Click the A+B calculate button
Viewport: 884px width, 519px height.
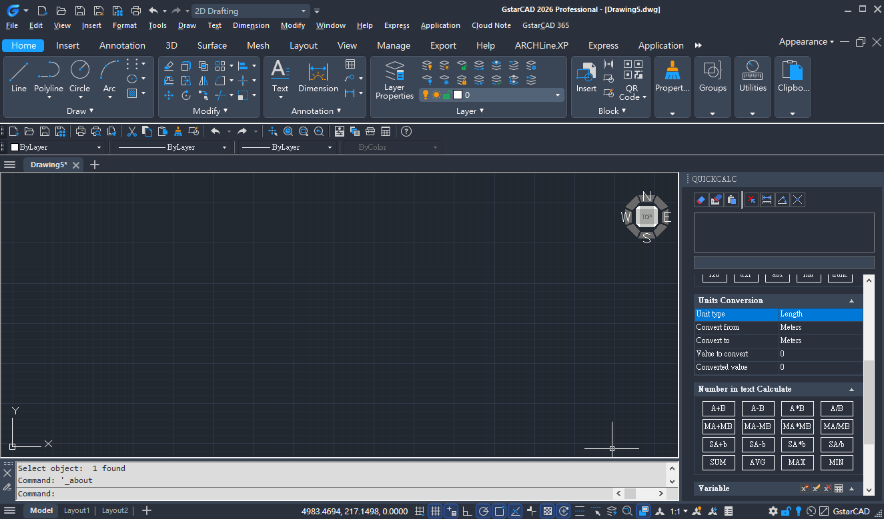point(719,408)
